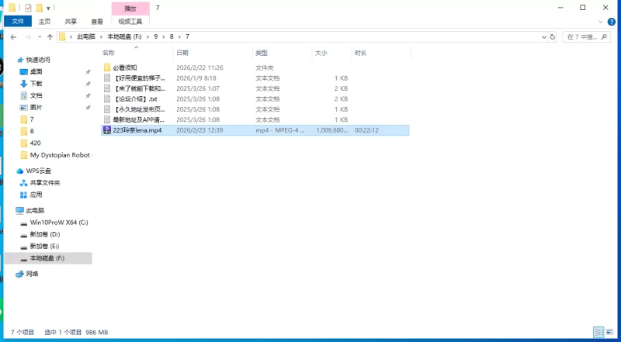The height and width of the screenshot is (342, 621).
Task: Open the Help question mark icon
Action: point(612,22)
